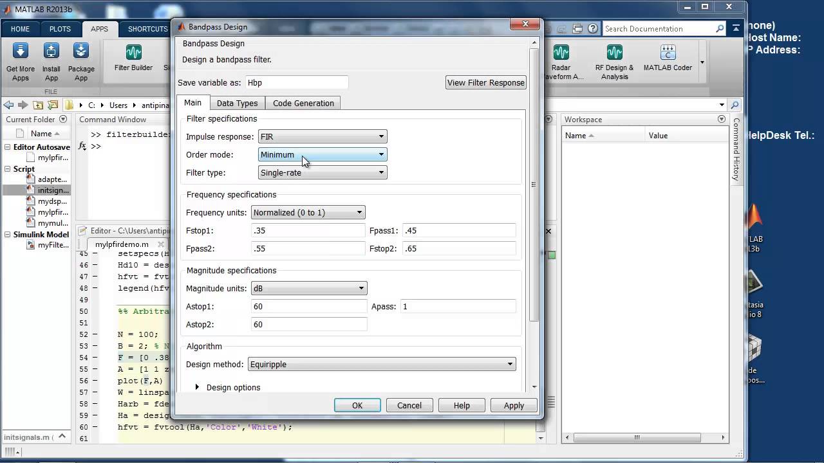This screenshot has height=463, width=824.
Task: Open the Filter Builder app
Action: click(133, 58)
